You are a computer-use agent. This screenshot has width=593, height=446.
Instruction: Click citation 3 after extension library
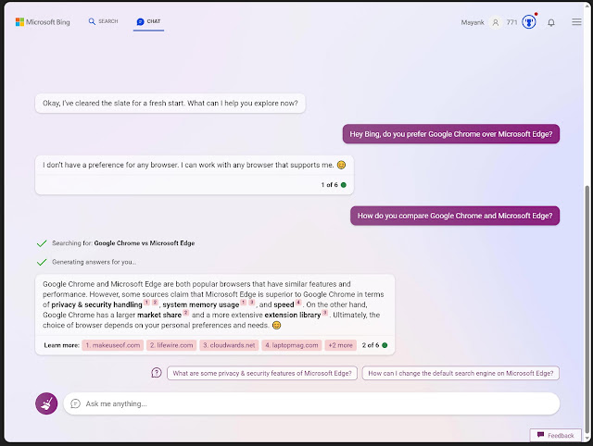[x=325, y=313]
